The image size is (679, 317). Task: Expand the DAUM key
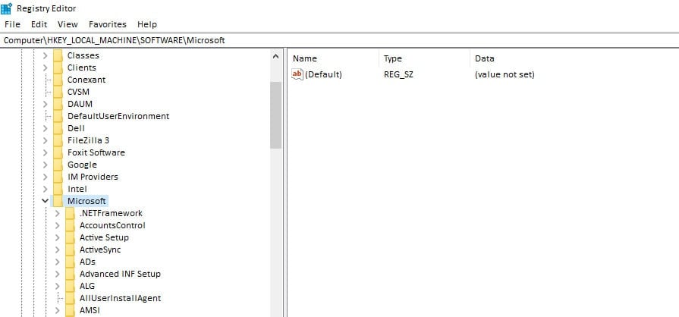pos(45,104)
